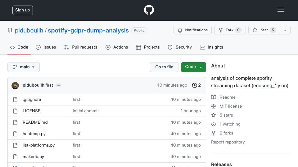
Task: Switch to the Issues tab
Action: [x=46, y=47]
